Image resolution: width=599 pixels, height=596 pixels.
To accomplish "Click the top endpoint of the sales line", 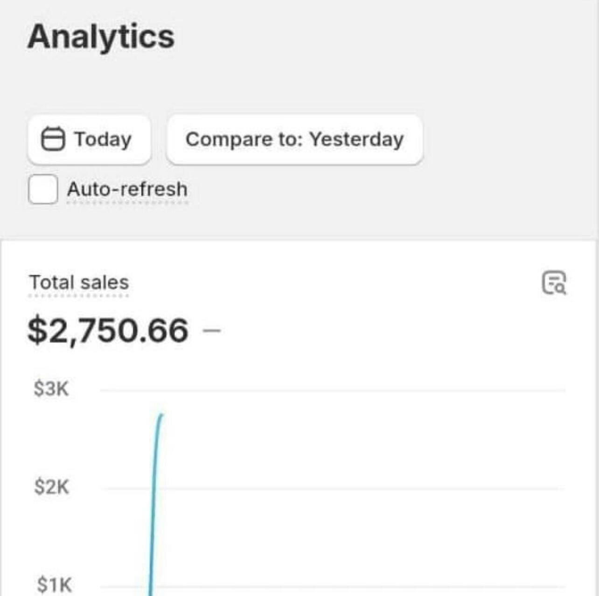I will click(161, 415).
